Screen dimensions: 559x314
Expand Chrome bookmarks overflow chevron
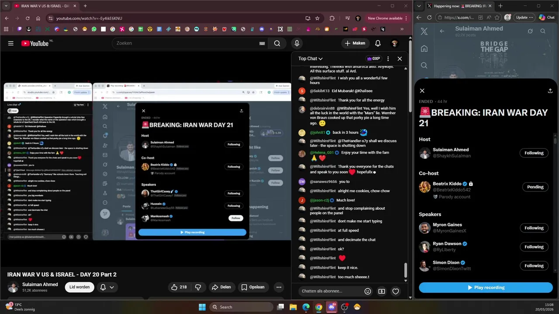tap(402, 29)
